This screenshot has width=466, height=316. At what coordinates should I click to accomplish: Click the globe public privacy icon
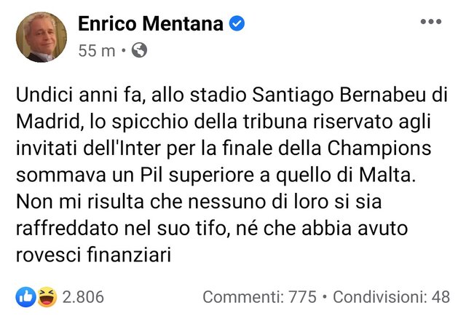(141, 51)
